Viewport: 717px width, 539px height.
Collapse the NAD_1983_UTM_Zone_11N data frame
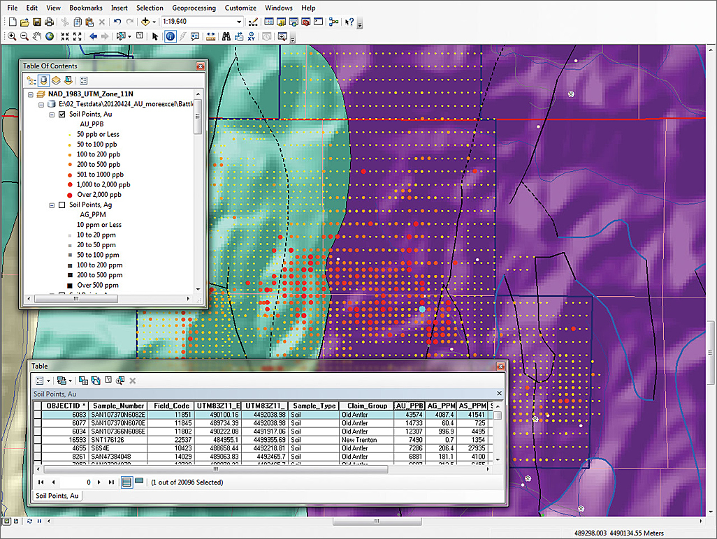click(31, 94)
